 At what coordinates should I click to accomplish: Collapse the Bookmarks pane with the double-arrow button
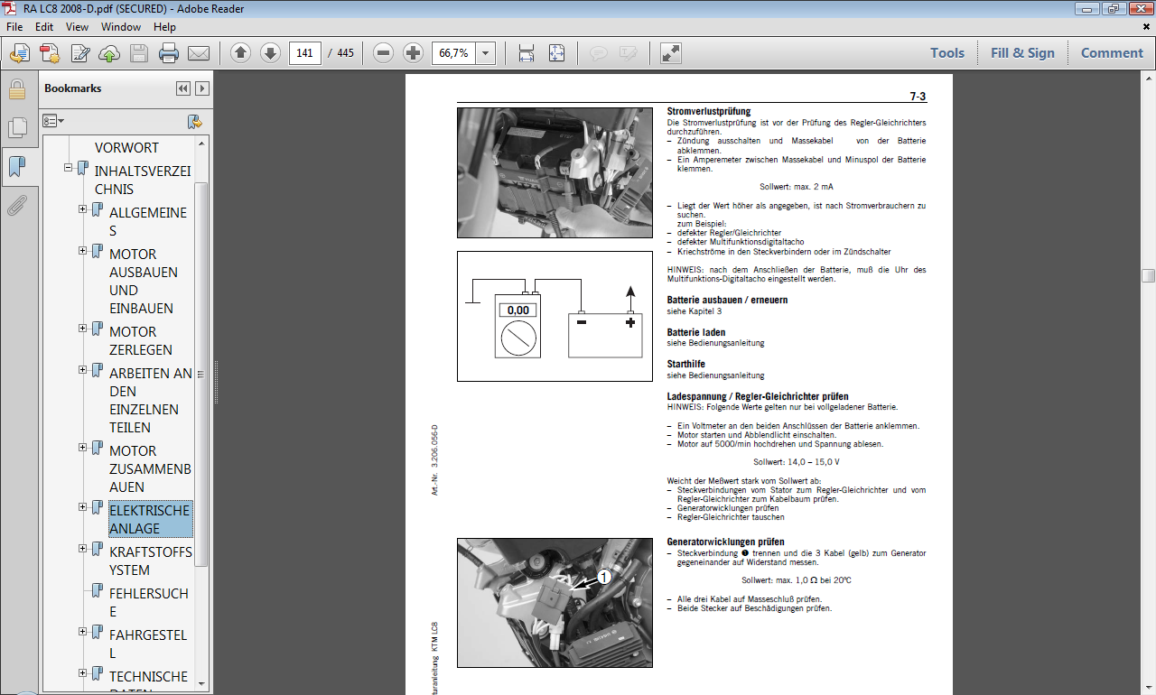point(183,88)
